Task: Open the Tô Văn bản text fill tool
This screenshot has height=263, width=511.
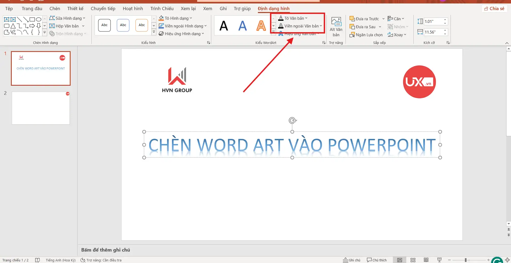Action: [293, 18]
